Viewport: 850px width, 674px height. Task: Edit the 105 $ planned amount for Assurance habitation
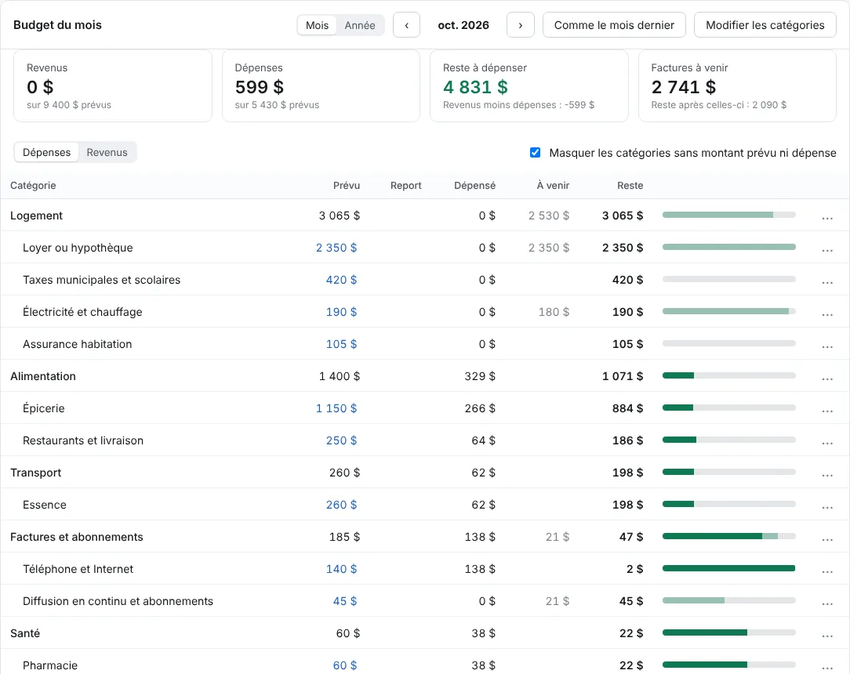342,344
